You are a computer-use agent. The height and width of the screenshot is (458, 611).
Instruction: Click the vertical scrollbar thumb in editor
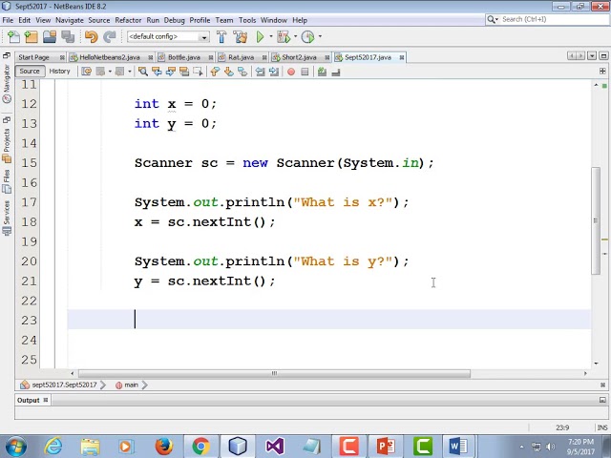point(596,220)
